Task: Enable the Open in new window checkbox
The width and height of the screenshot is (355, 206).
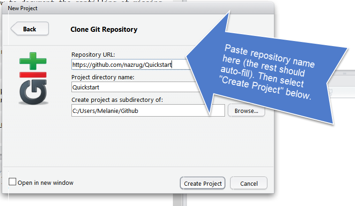Action: click(12, 182)
